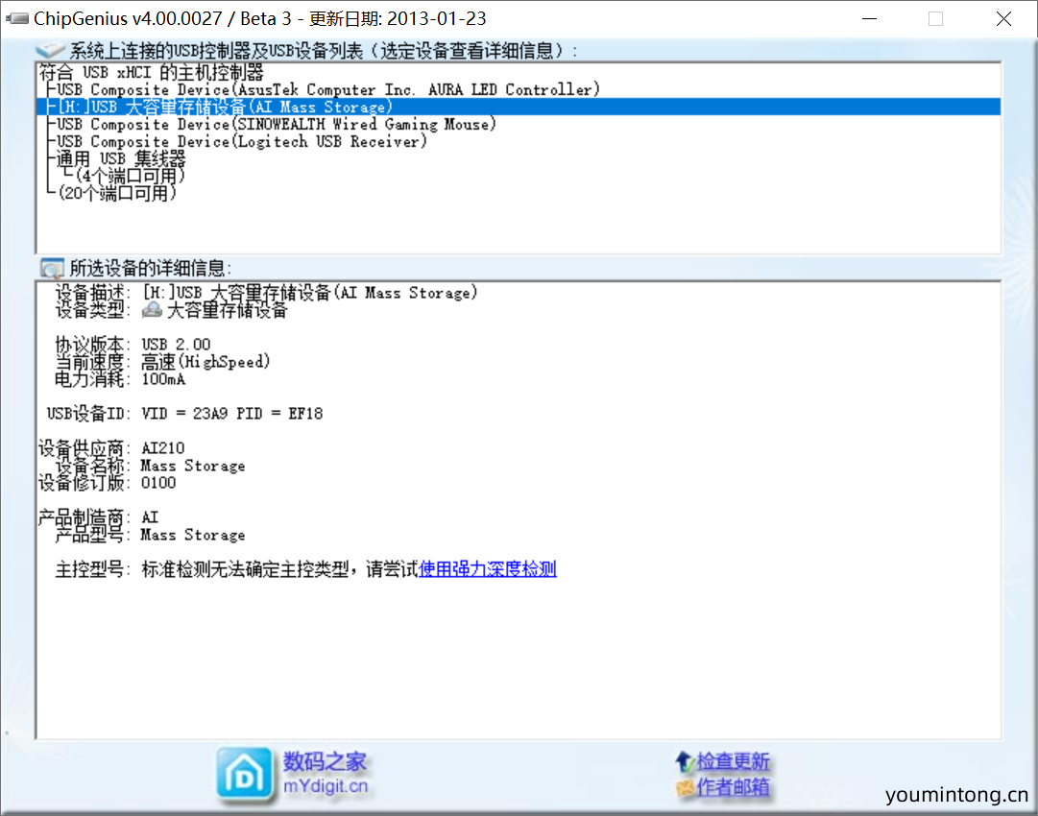Click the 设备描述 device description text line
This screenshot has height=816, width=1038.
[x=266, y=293]
